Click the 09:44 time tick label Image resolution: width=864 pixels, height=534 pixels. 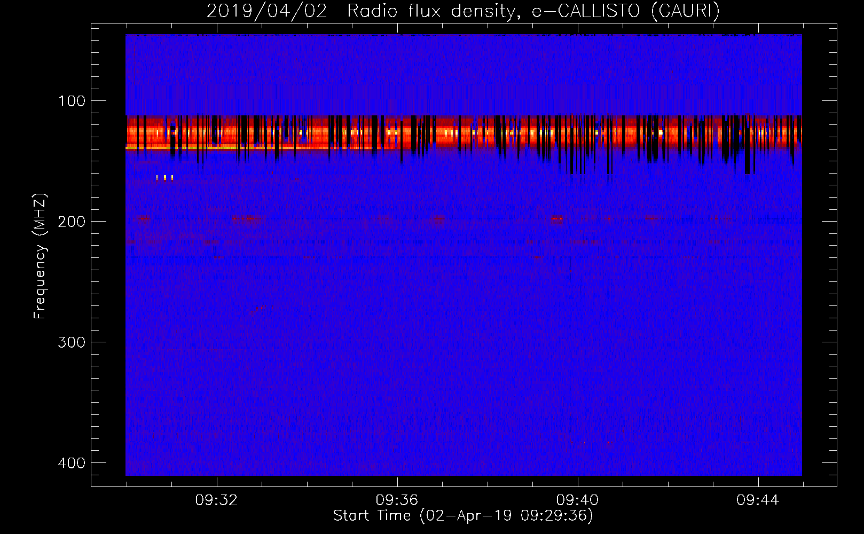(x=758, y=500)
